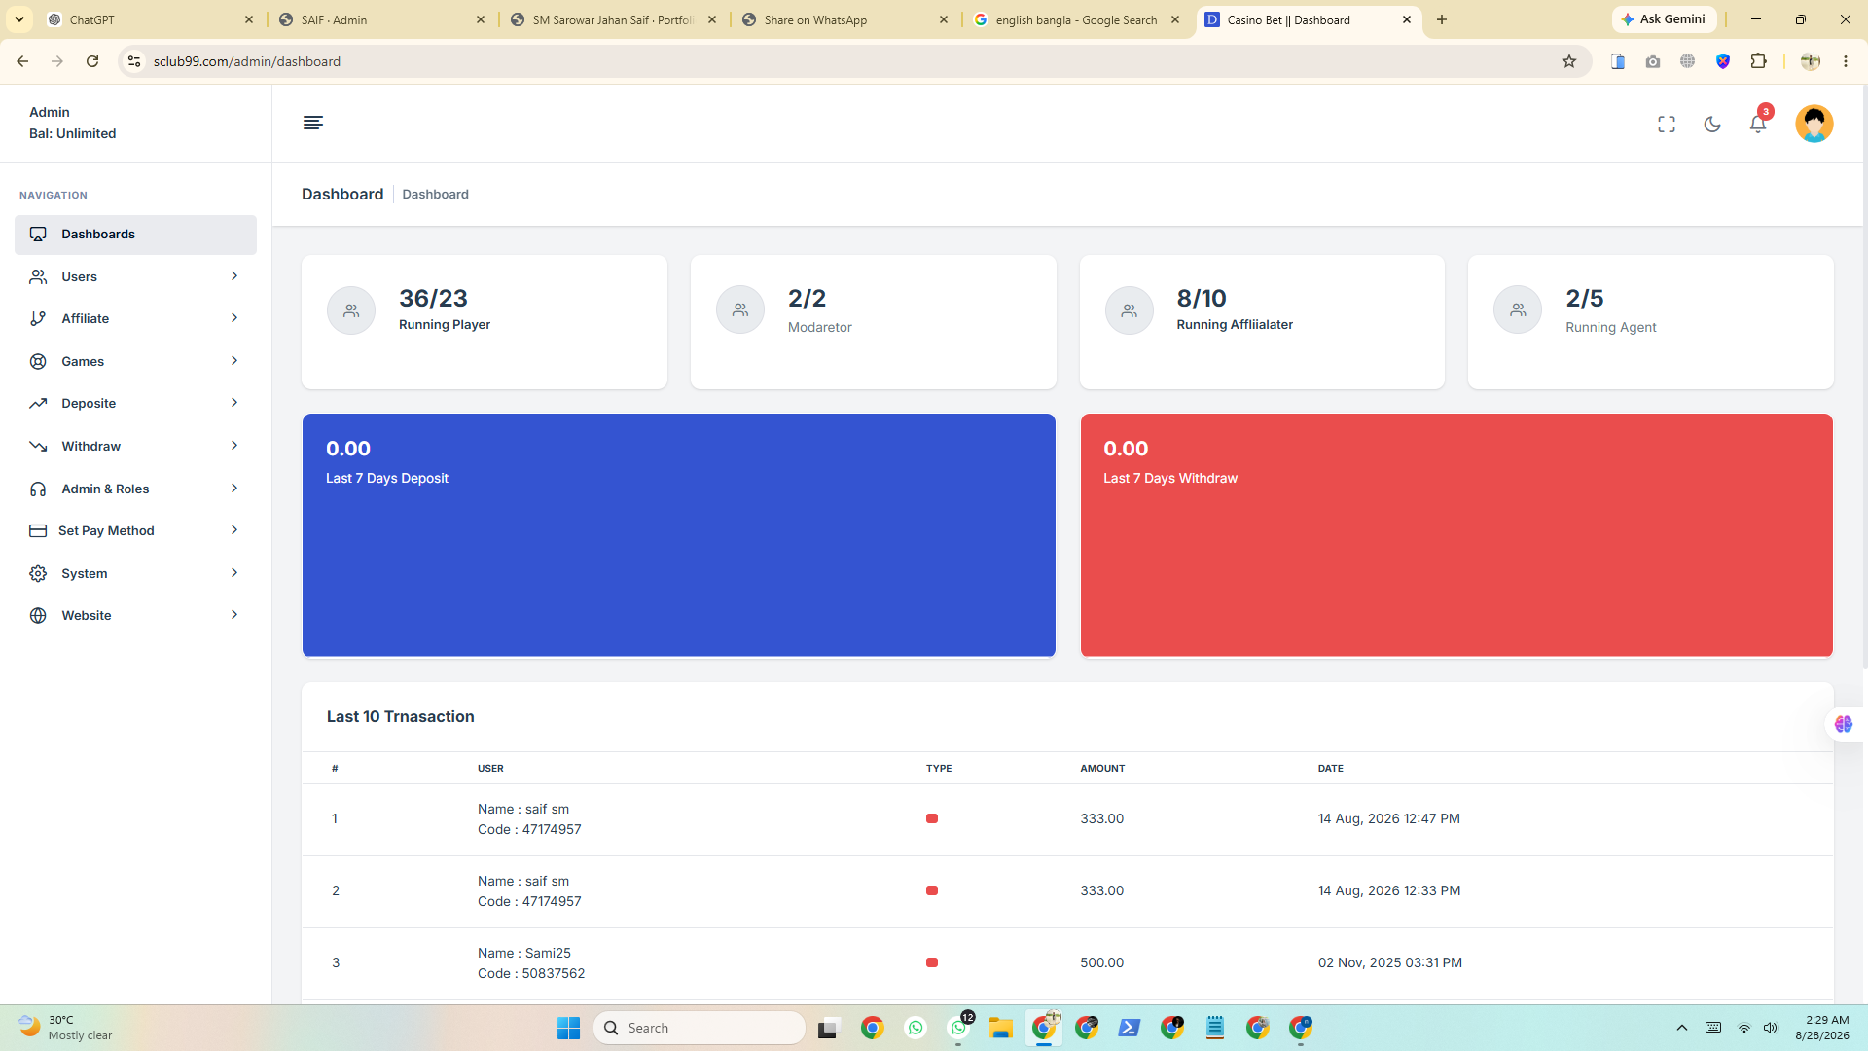Open the Withdraw navigation item

135,446
